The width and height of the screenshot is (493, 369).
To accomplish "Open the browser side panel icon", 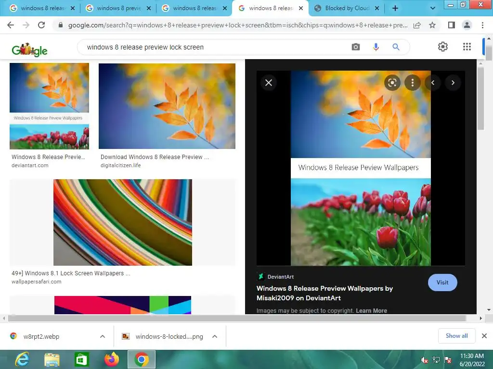I will tap(452, 25).
